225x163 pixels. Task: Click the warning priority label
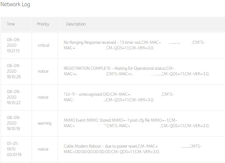(44, 123)
